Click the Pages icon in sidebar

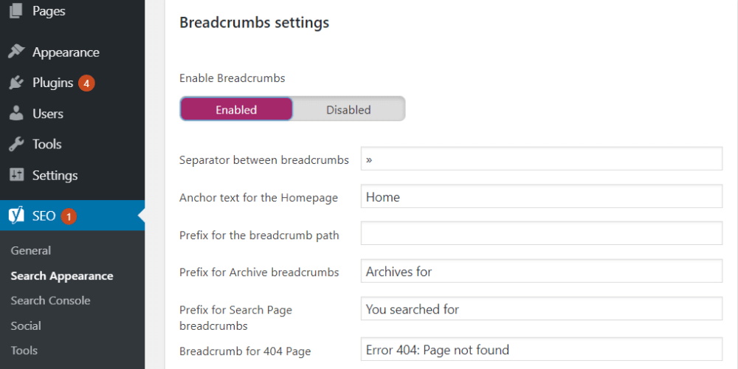[15, 11]
